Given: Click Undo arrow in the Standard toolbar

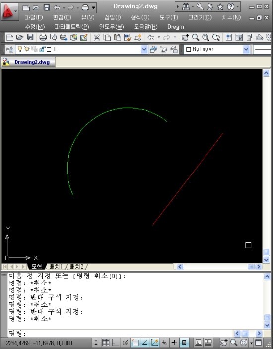Looking at the screenshot, I should pyautogui.click(x=151, y=37).
